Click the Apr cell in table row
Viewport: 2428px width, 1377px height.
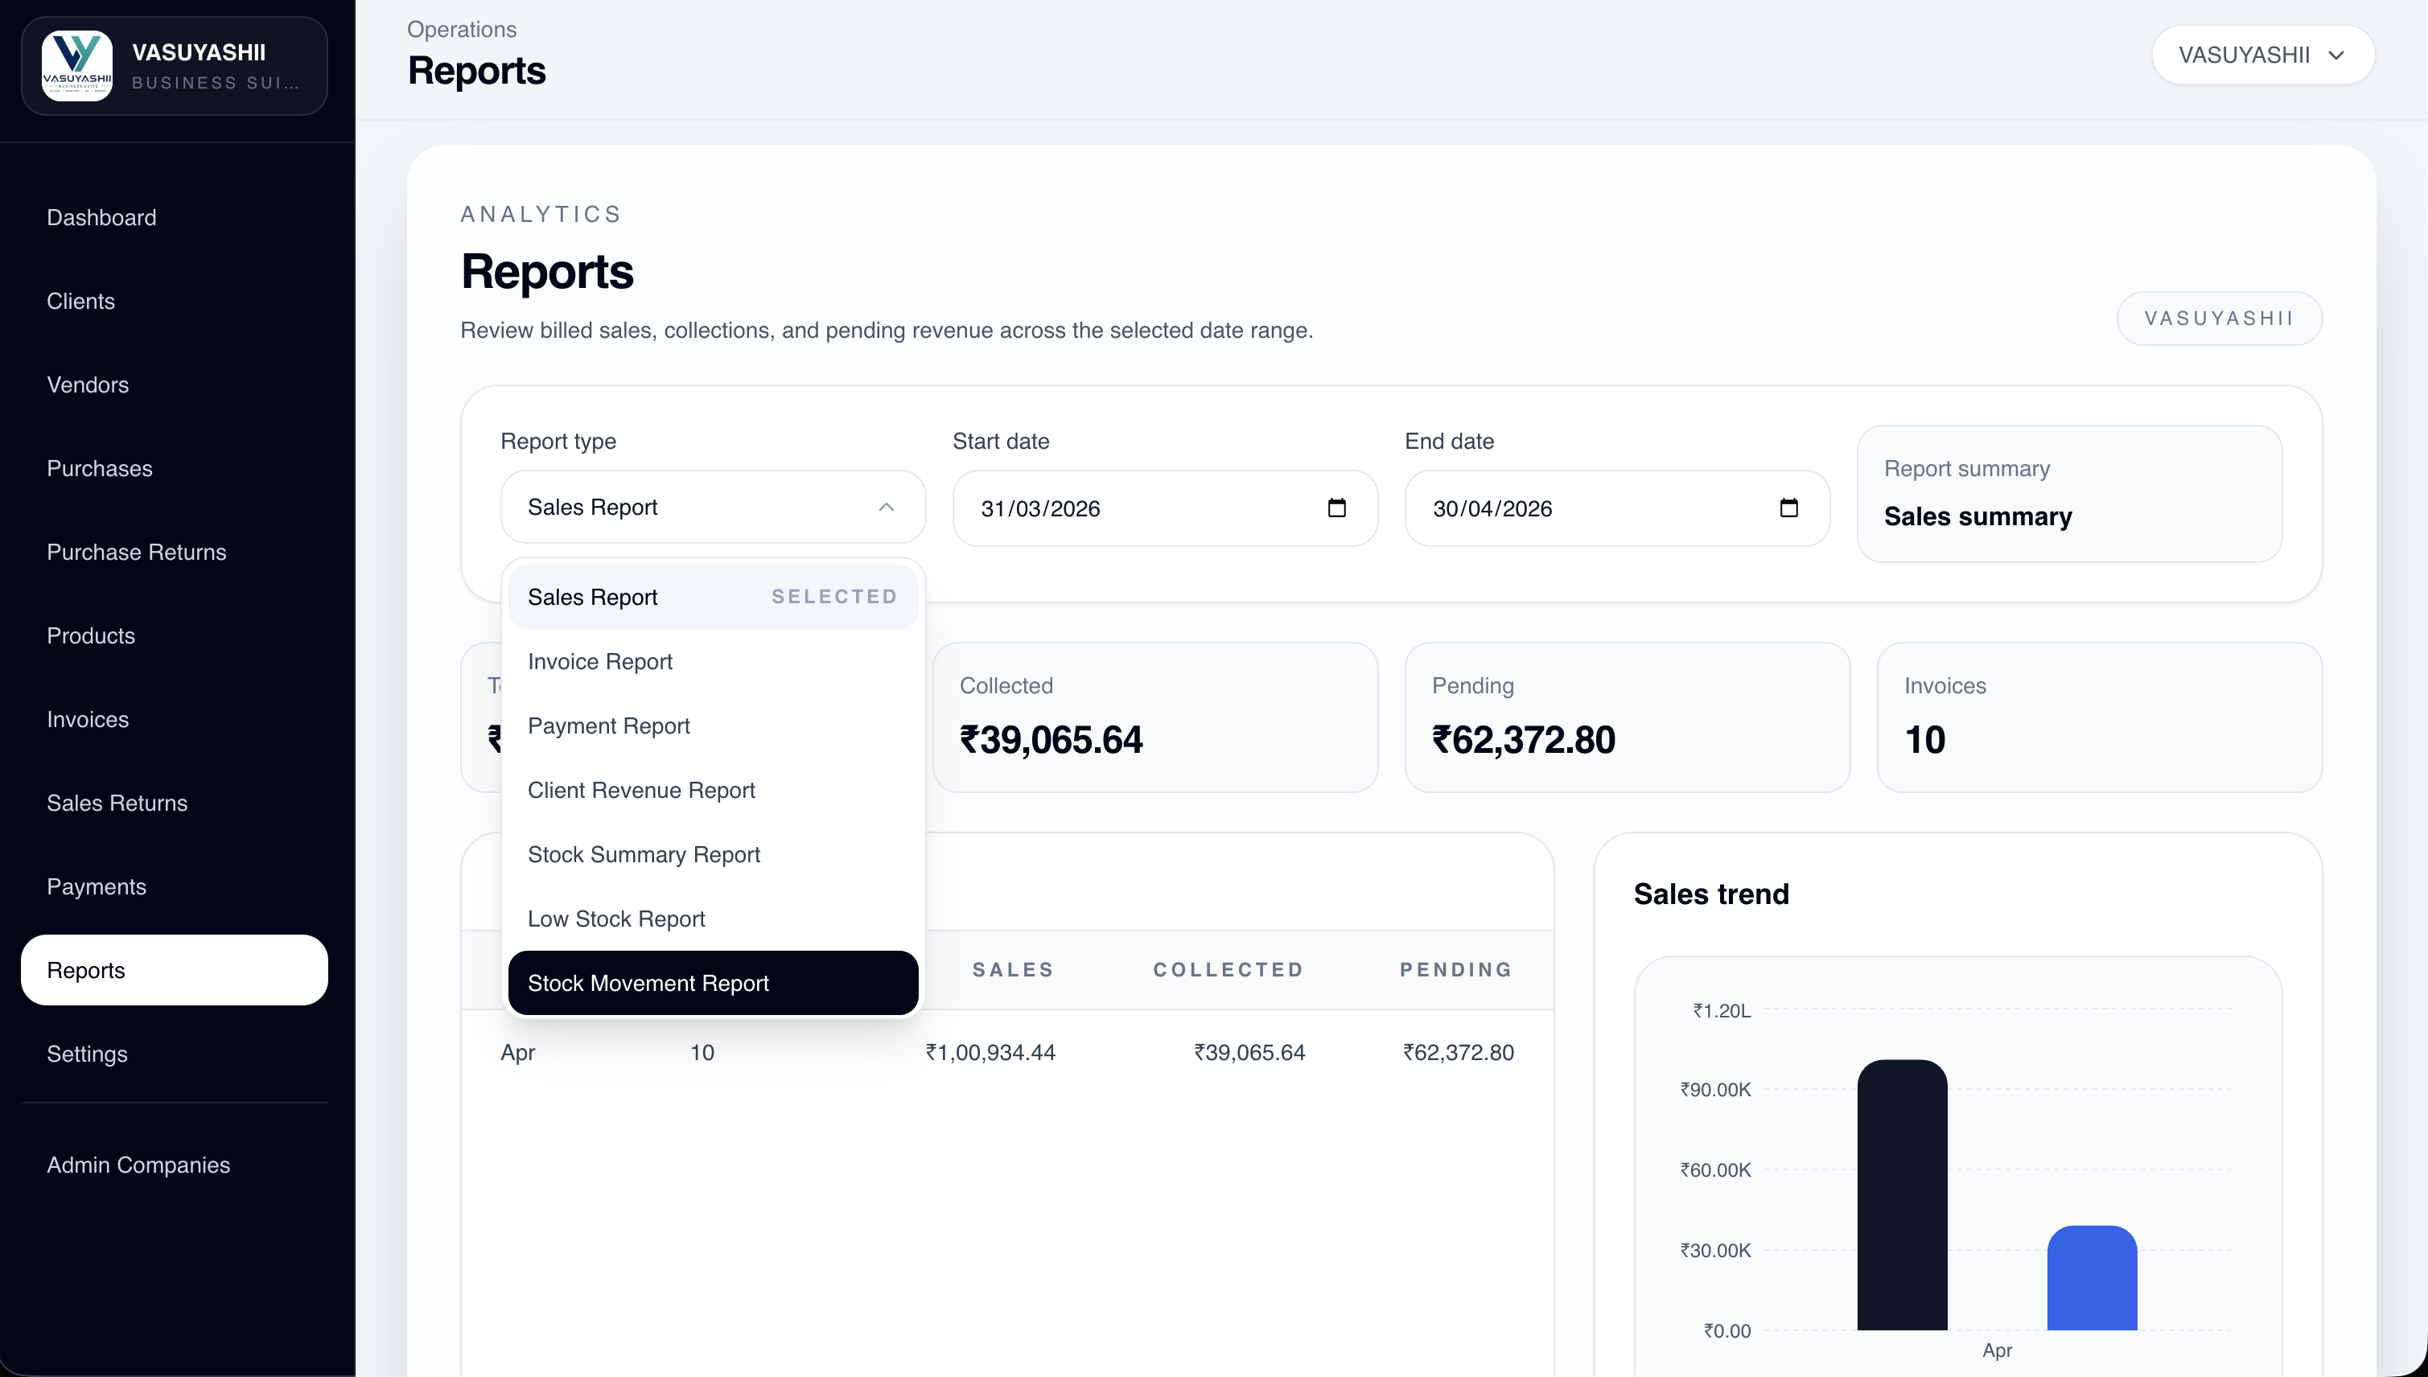(x=517, y=1053)
